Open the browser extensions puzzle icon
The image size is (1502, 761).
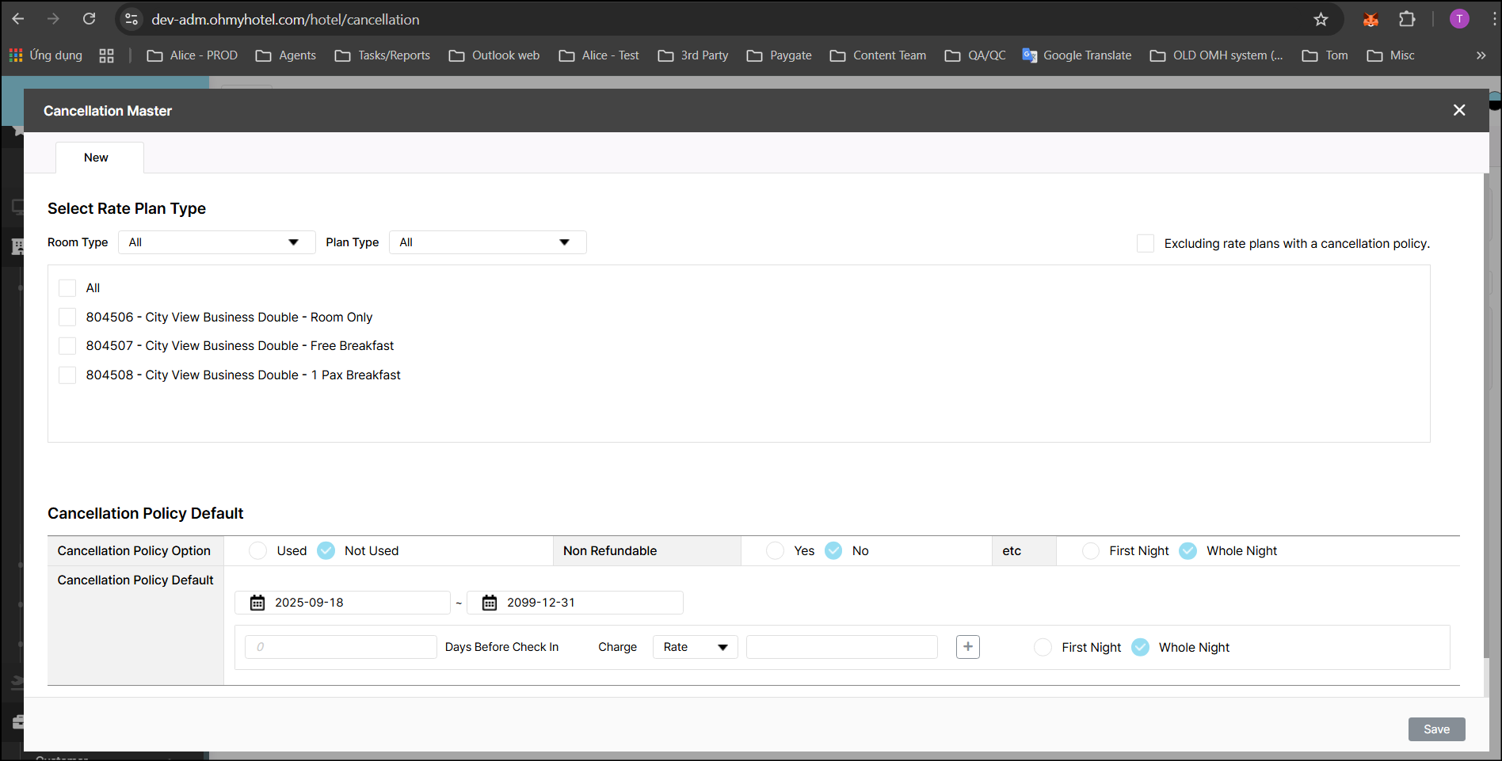pyautogui.click(x=1407, y=19)
